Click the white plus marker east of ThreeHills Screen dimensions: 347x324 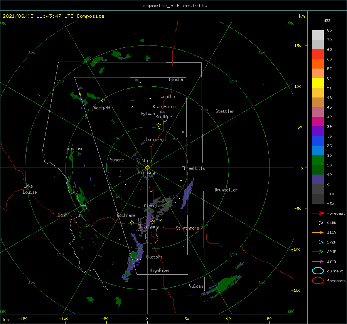coord(218,155)
